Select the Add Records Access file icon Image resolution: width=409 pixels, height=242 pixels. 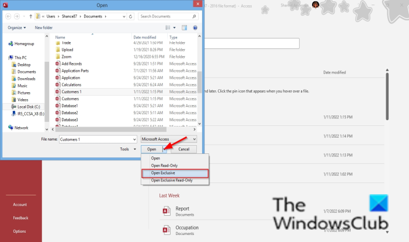58,64
